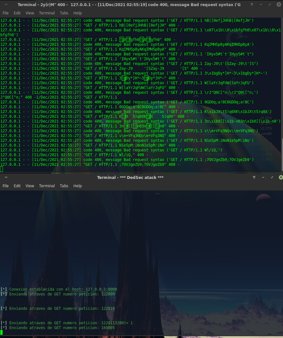283x338 pixels.
Task: Open Edit menu in top terminal
Action: (17, 13)
